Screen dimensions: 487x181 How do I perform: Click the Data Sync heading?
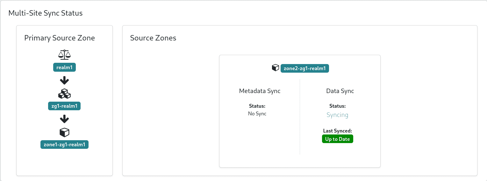point(340,91)
